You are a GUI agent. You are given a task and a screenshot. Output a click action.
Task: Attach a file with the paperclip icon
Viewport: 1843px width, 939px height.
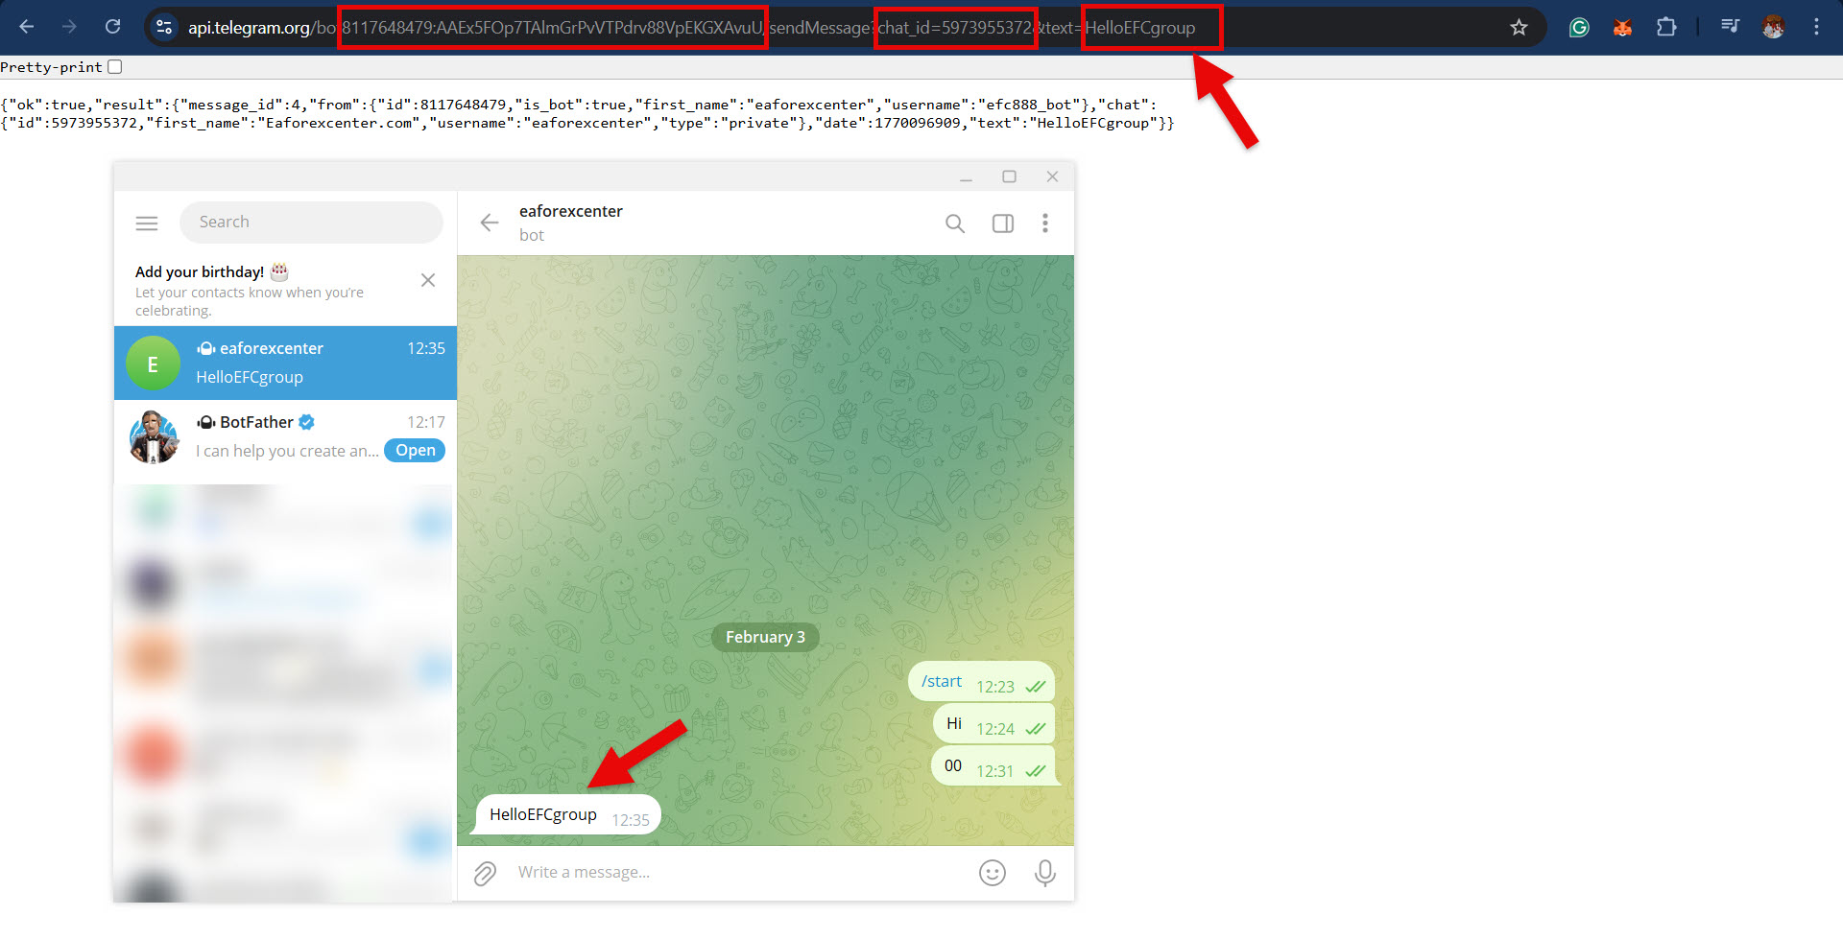[x=486, y=873]
